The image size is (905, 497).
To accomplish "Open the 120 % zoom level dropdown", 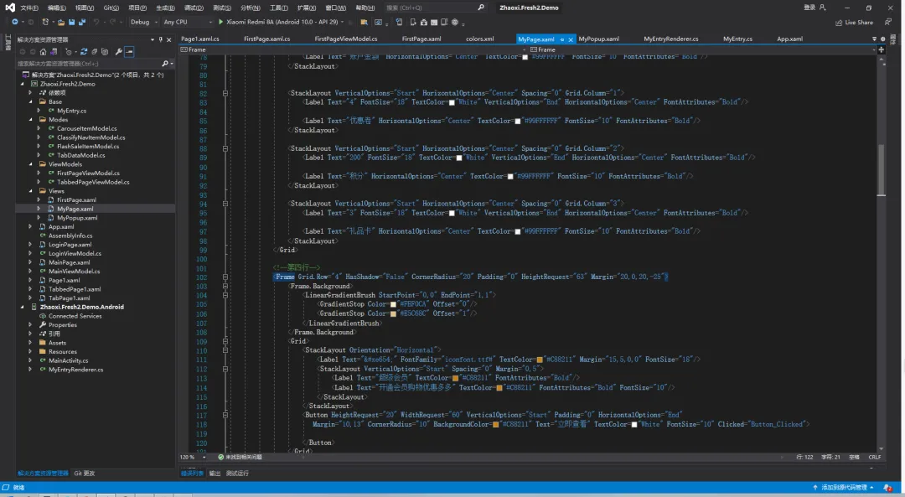I will (204, 457).
